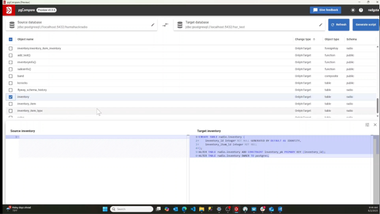Open the help question mark icon
The width and height of the screenshot is (380, 214).
361,10
